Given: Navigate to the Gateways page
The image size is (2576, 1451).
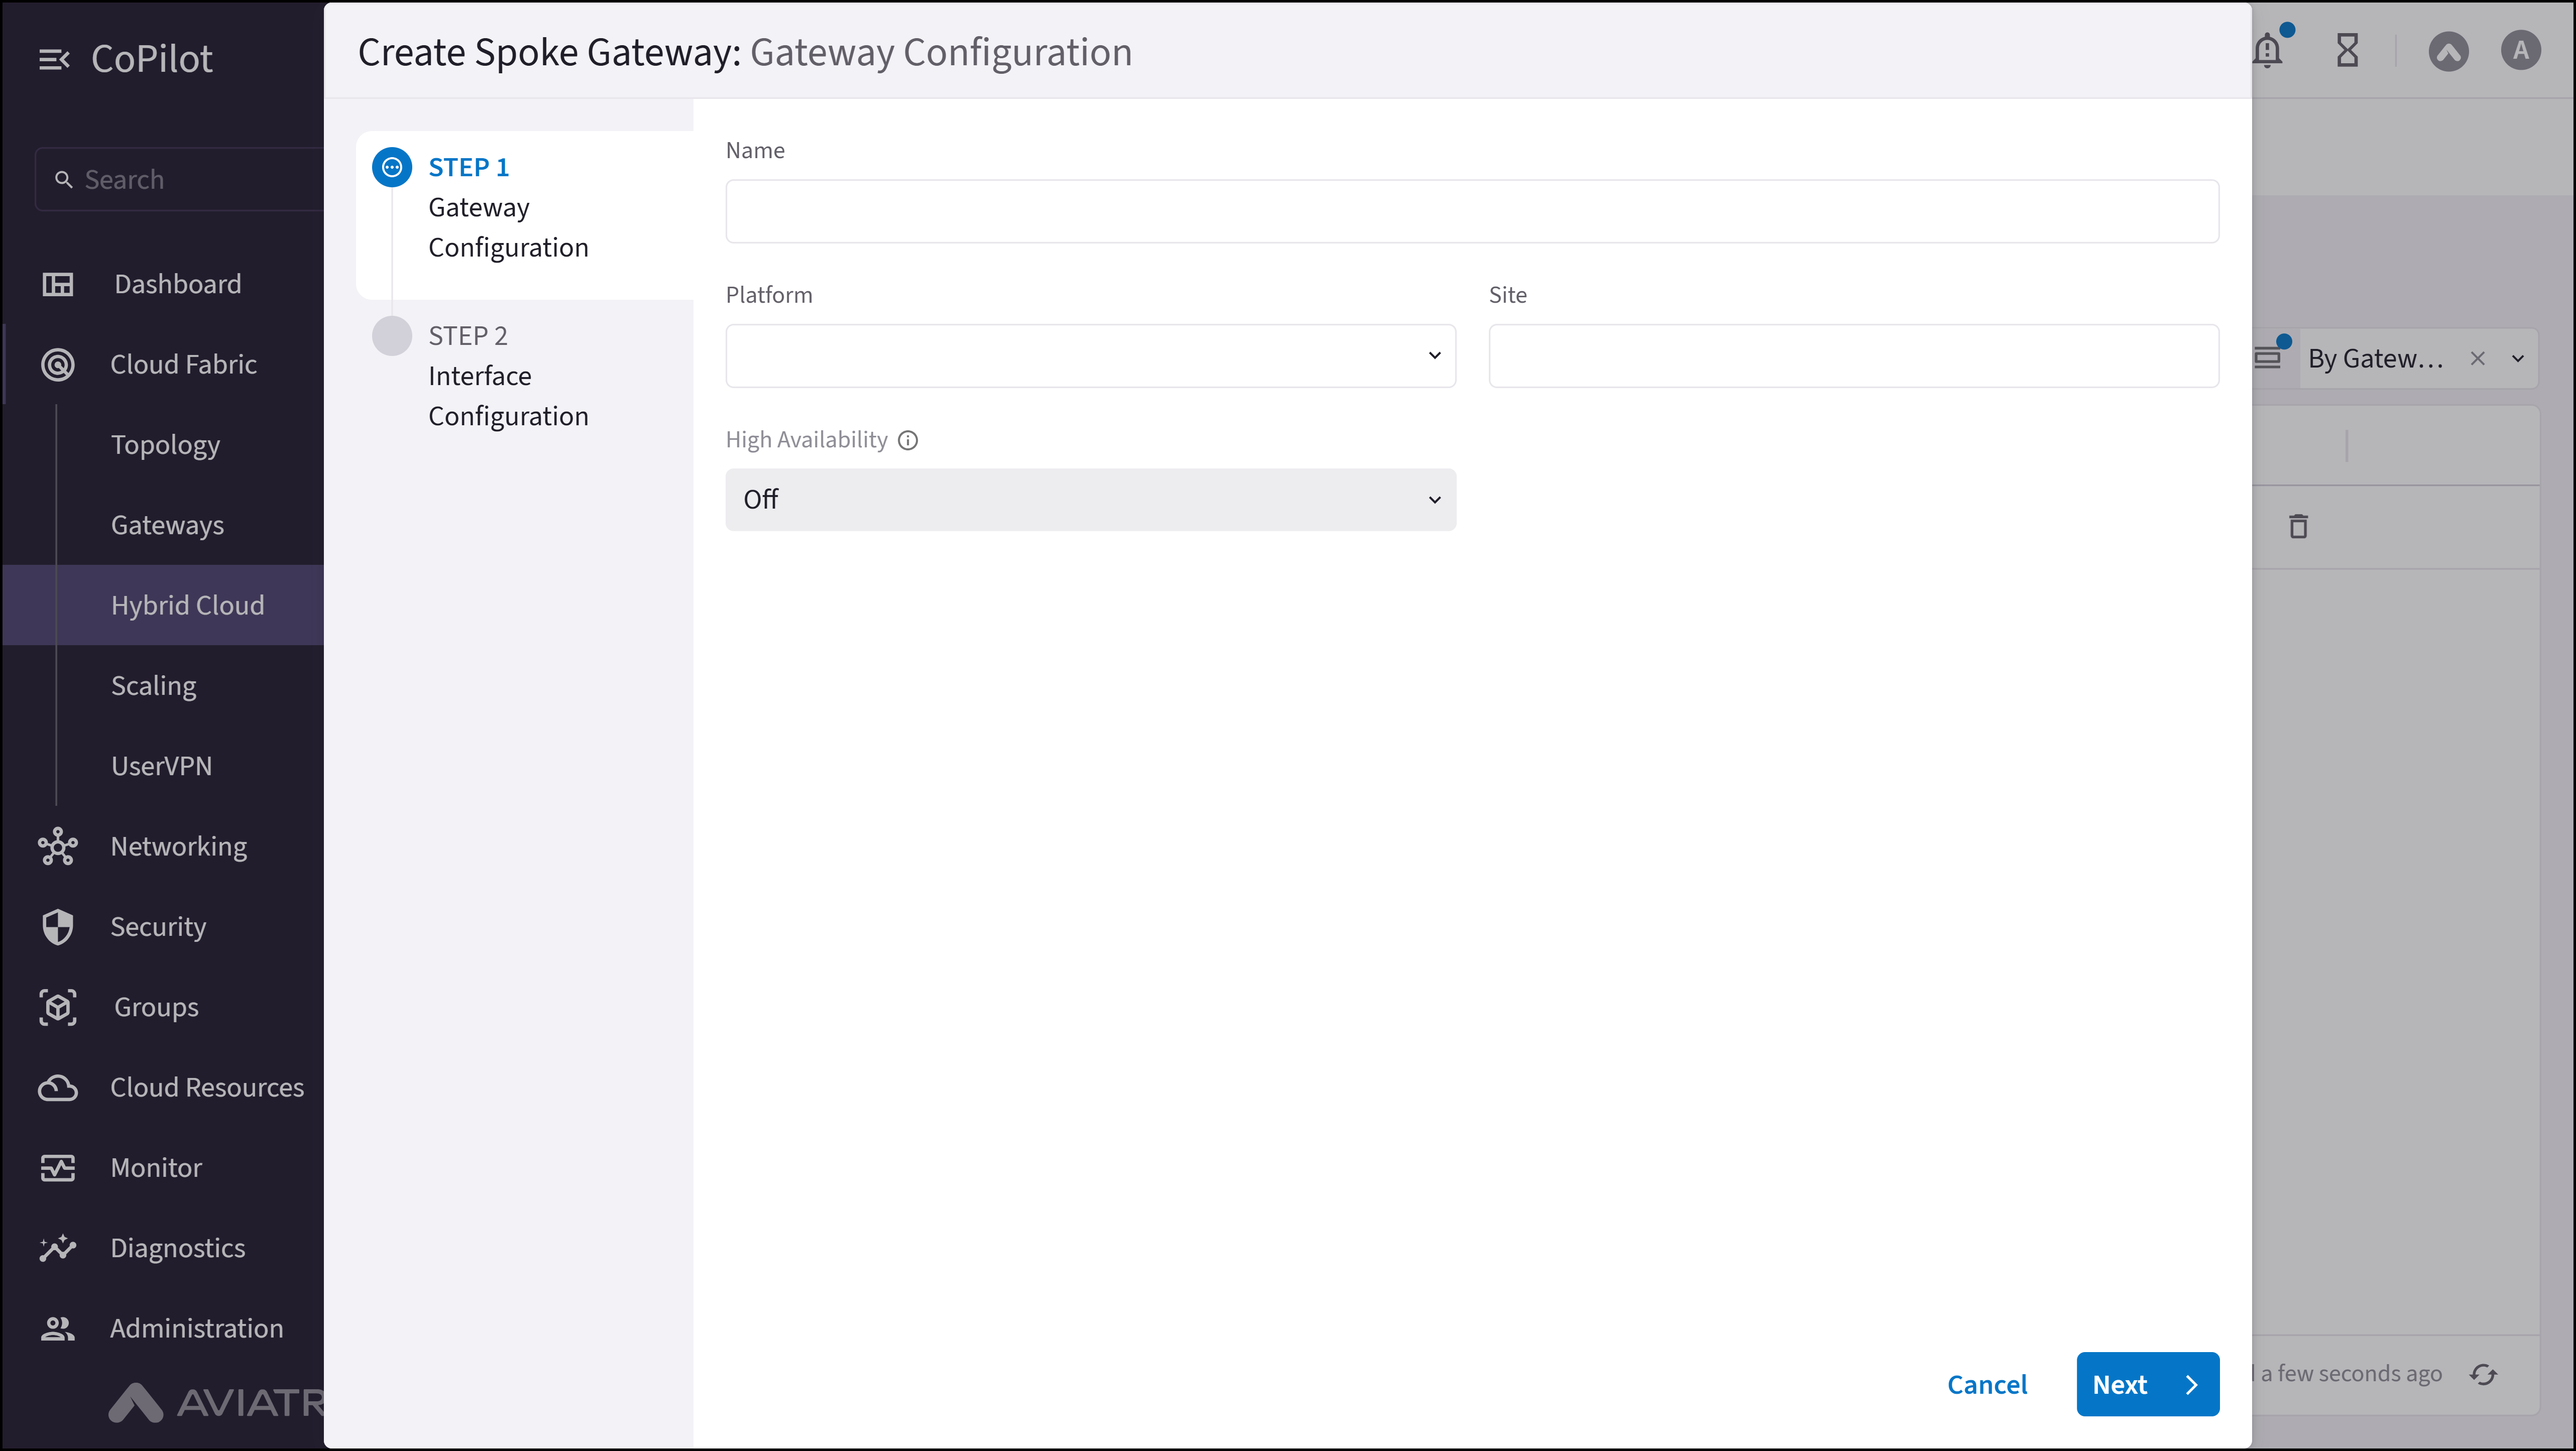Looking at the screenshot, I should tap(167, 524).
